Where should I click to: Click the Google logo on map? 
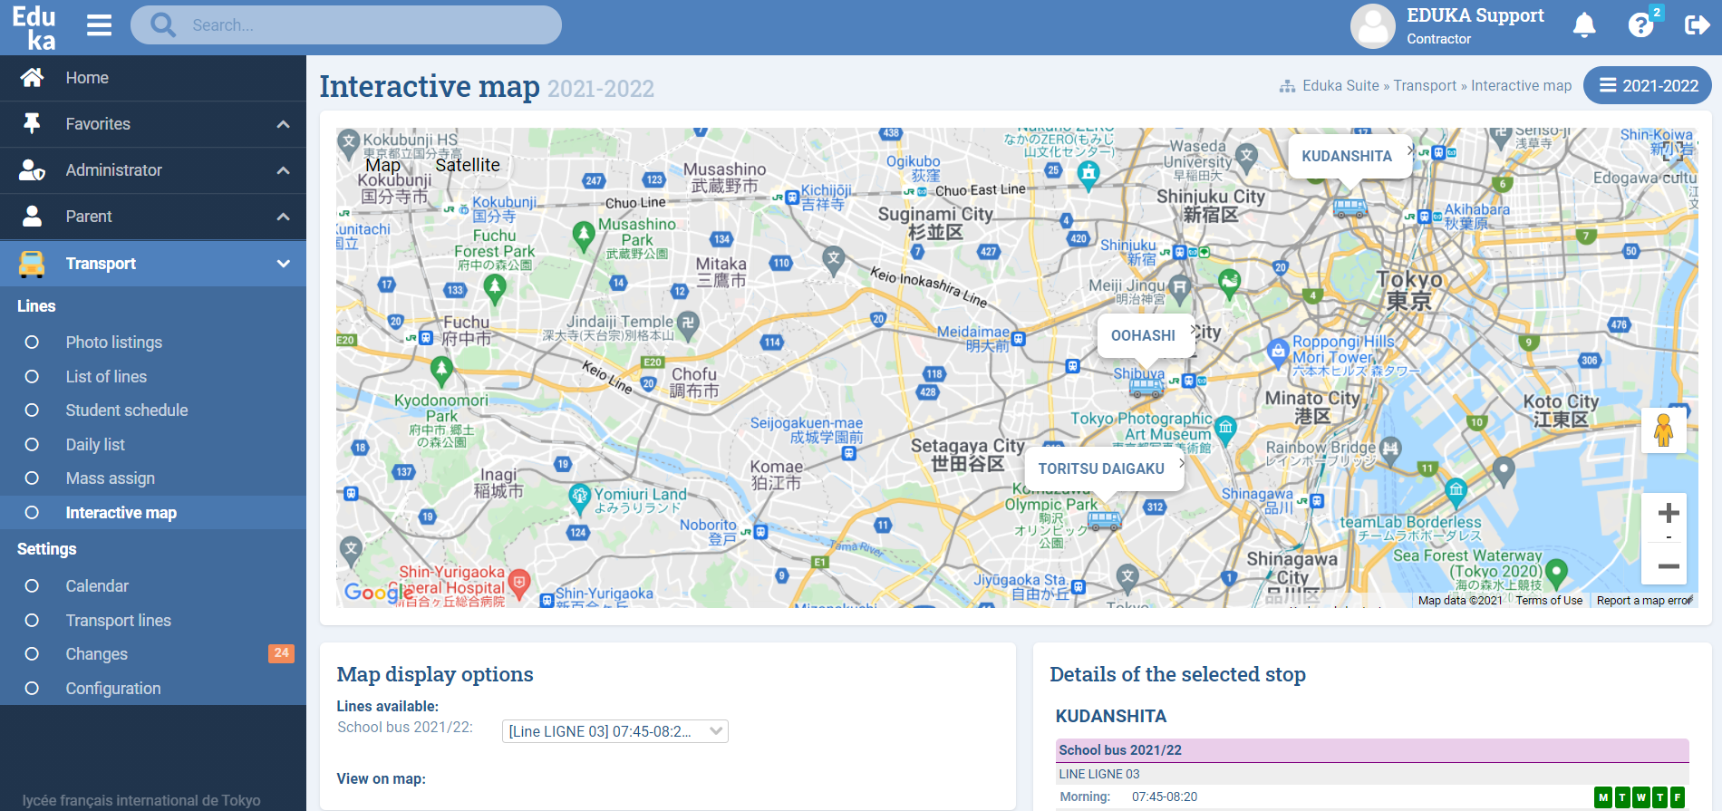379,593
